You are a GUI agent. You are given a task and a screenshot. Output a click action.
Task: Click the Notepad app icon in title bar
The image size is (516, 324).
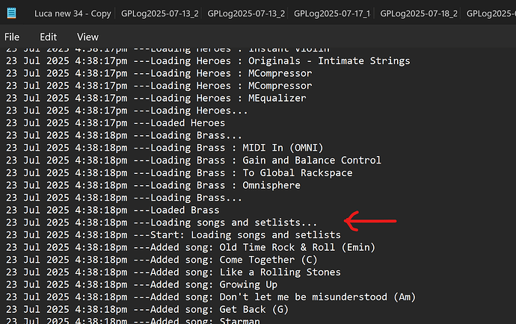[x=11, y=13]
